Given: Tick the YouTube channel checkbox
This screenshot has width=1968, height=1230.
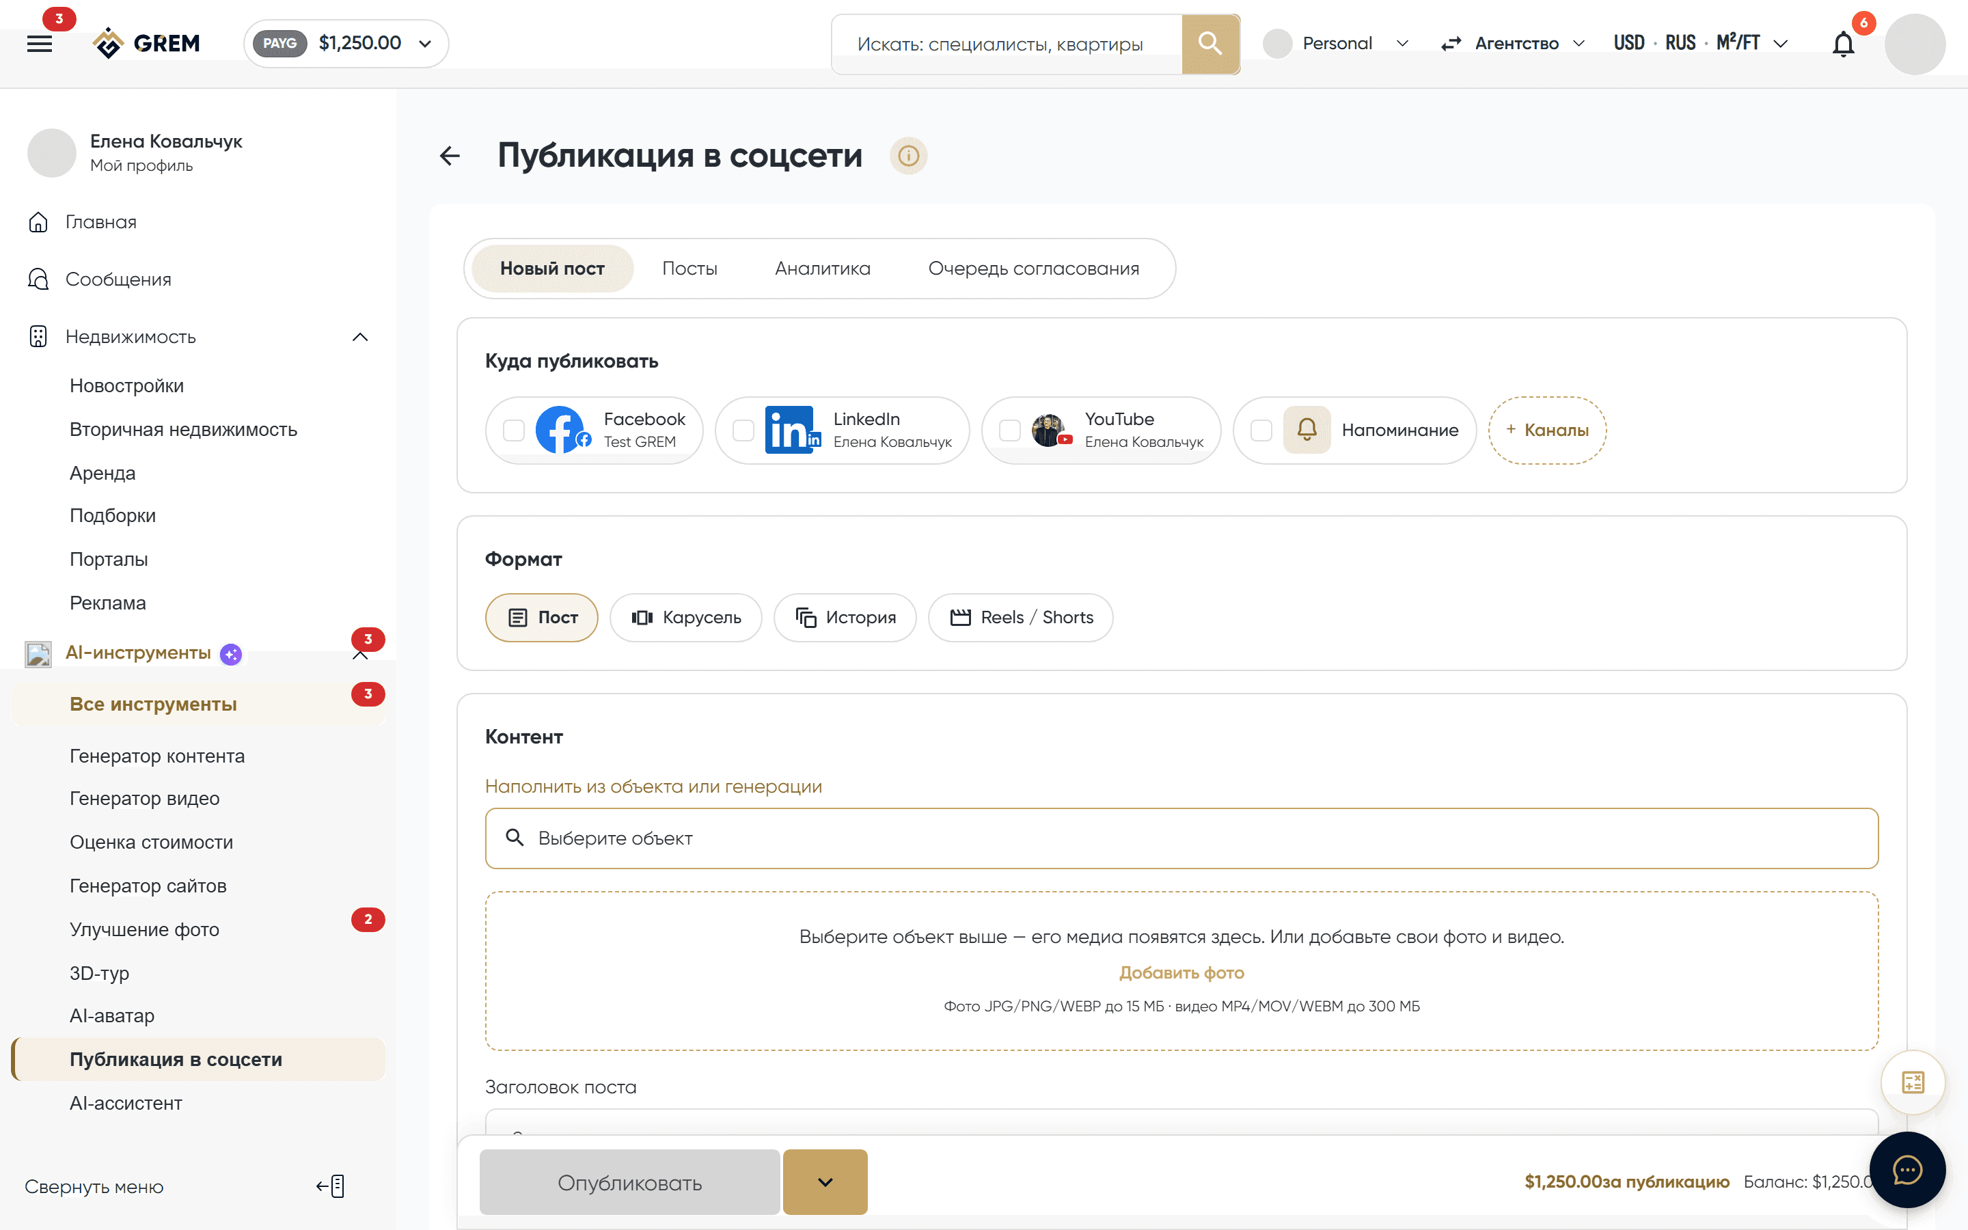Looking at the screenshot, I should pos(1010,430).
